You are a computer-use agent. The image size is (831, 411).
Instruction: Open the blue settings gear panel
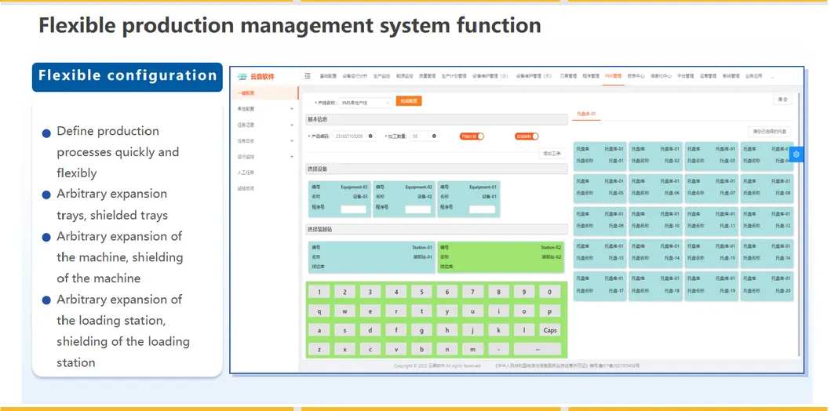pyautogui.click(x=796, y=155)
